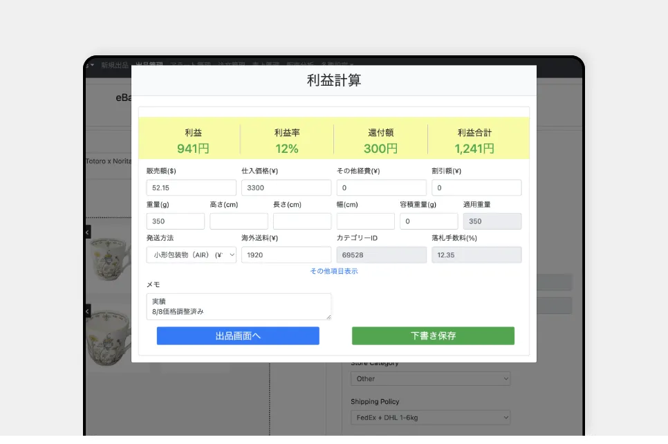Click inside the メモ text area

point(238,306)
